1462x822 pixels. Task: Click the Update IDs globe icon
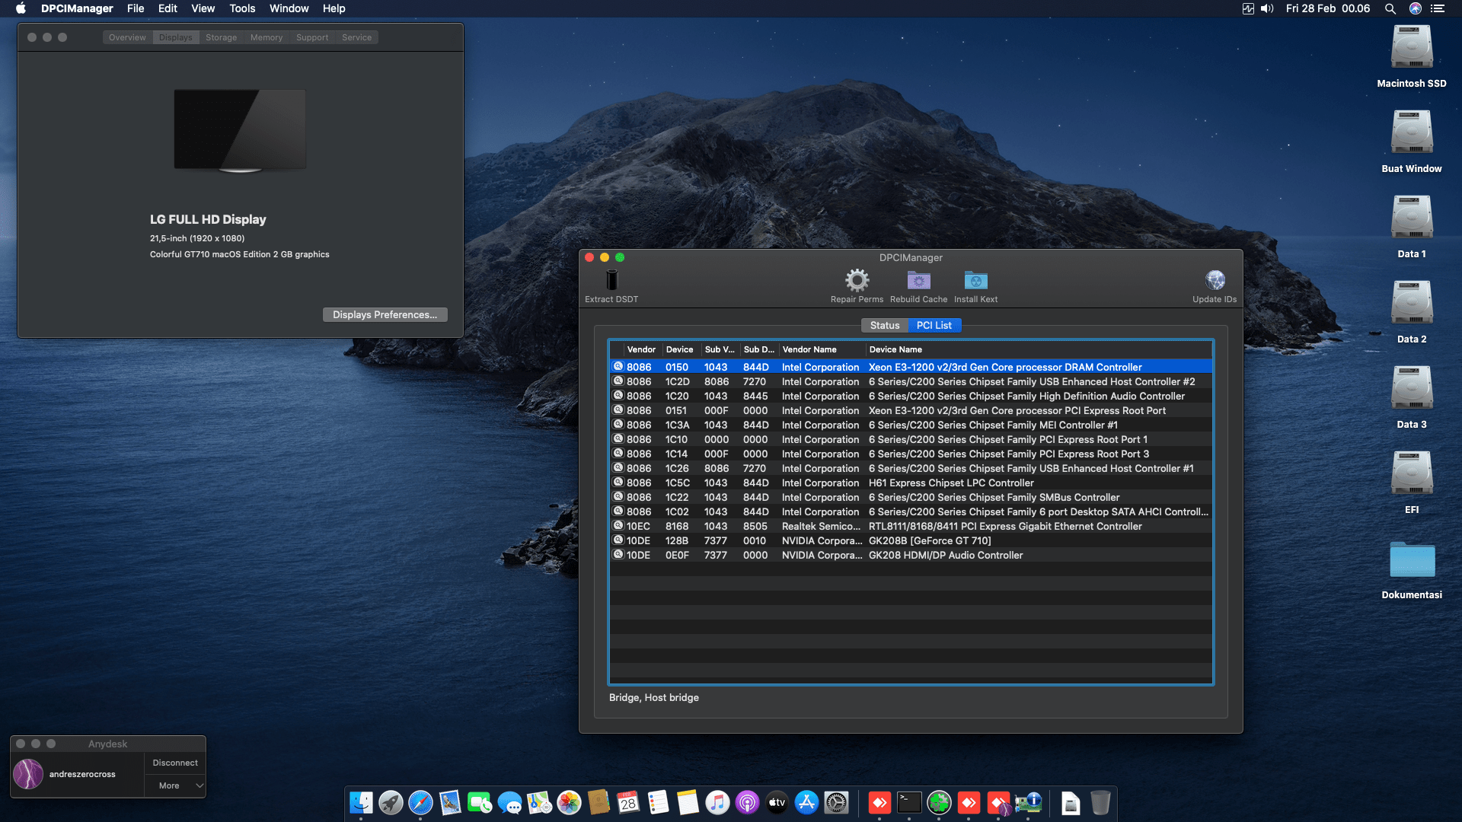tap(1215, 280)
